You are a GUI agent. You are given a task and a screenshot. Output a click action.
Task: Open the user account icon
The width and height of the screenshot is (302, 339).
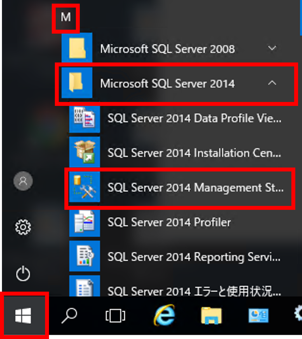[23, 181]
